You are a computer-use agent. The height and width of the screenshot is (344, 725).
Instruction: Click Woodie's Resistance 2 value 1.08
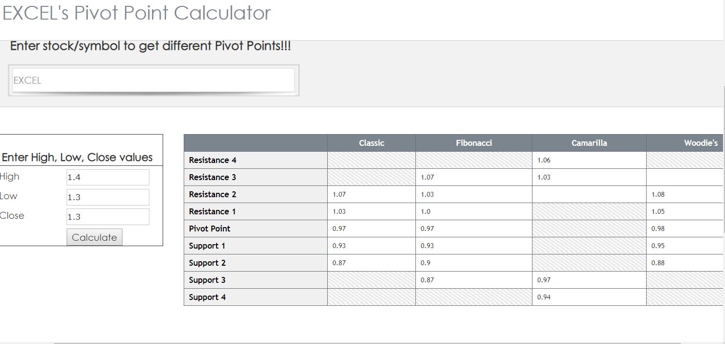click(x=658, y=194)
